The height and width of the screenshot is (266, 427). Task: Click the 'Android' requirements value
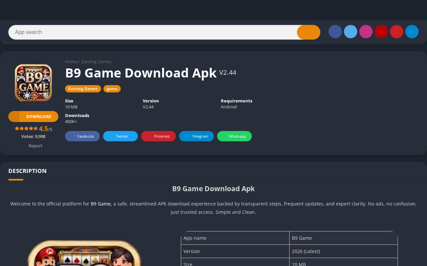(229, 107)
